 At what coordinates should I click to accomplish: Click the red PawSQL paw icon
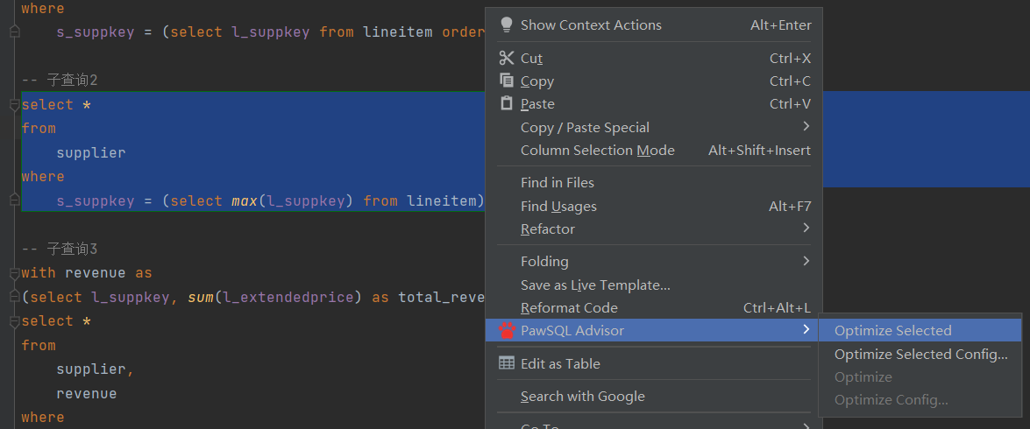tap(507, 331)
